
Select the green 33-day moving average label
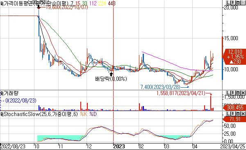(x=84, y=3)
